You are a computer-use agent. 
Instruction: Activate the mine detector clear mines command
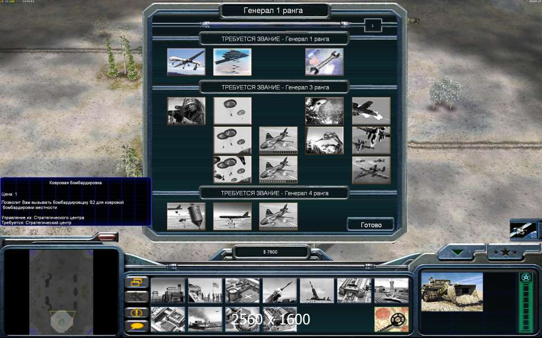pos(392,319)
